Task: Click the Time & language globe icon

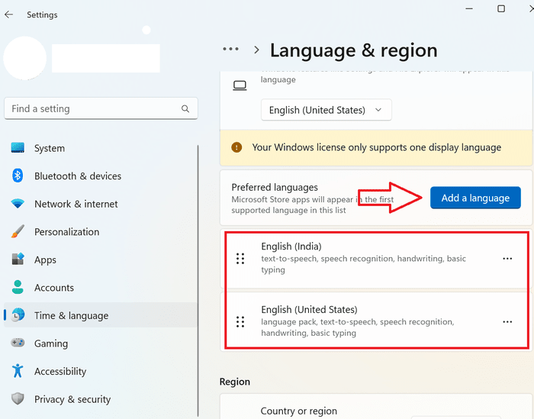Action: 18,315
